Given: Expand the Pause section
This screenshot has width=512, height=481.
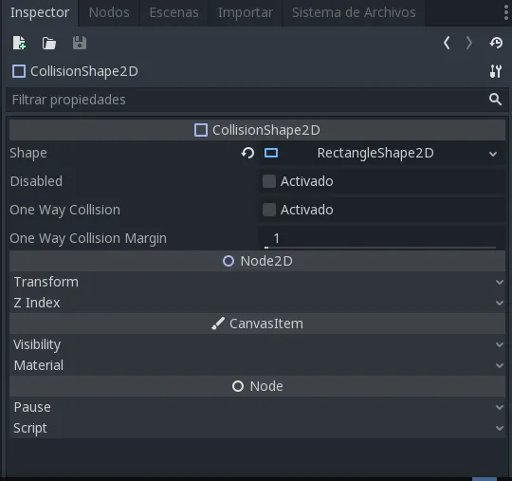Looking at the screenshot, I should click(x=257, y=407).
